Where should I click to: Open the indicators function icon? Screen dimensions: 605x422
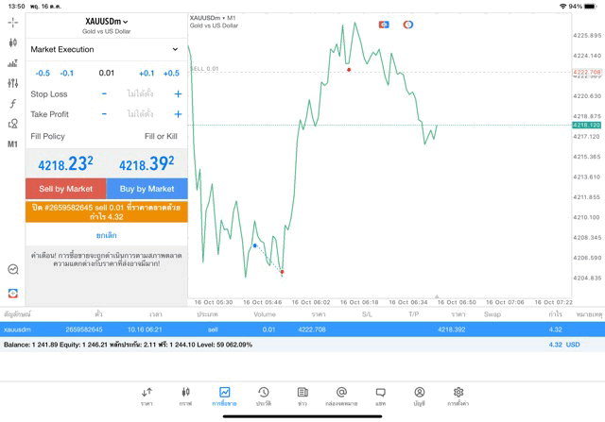[x=13, y=103]
